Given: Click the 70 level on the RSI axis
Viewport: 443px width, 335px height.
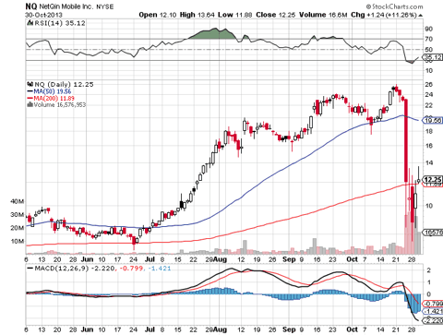Looking at the screenshot, I should coord(429,39).
